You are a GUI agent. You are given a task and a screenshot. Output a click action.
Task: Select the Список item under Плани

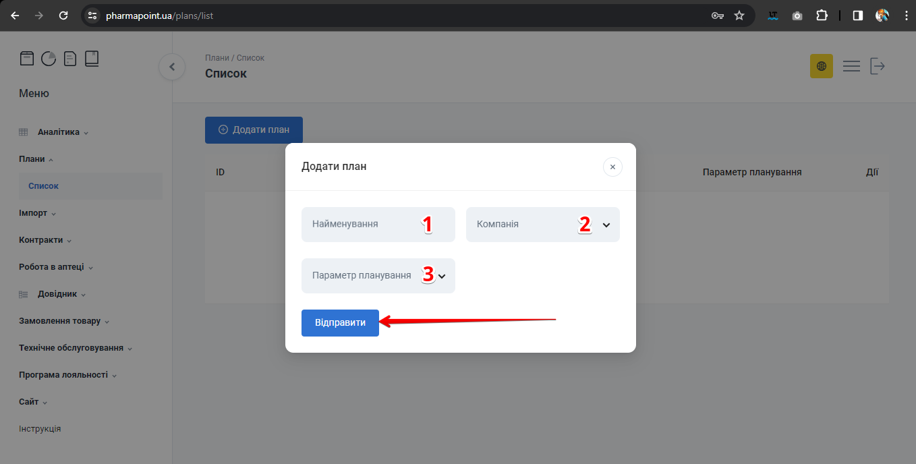[44, 186]
